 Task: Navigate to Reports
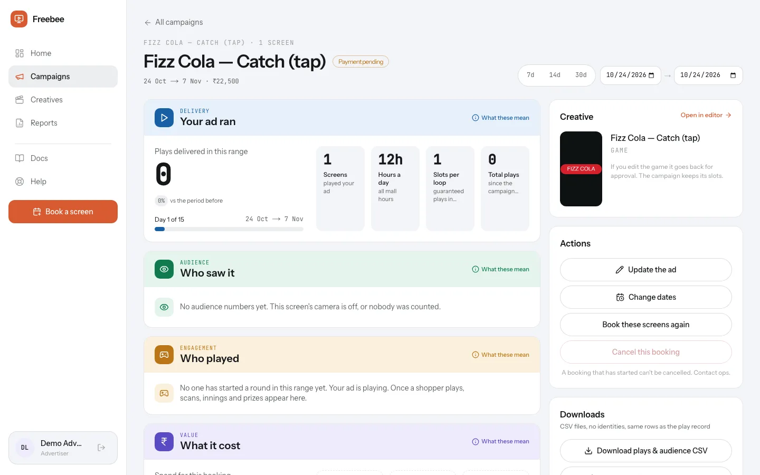pyautogui.click(x=63, y=123)
